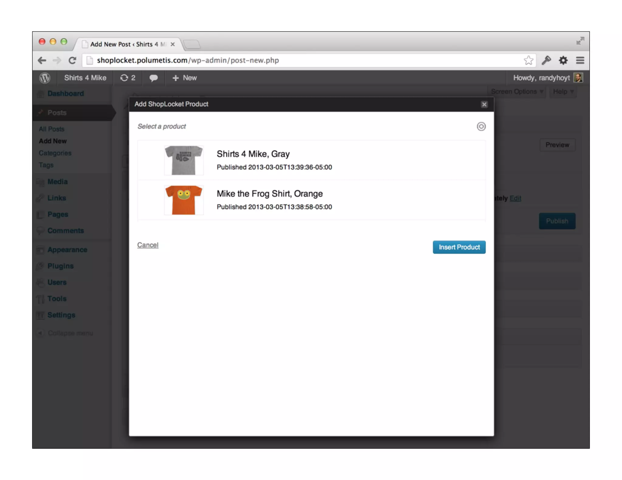Image resolution: width=622 pixels, height=480 pixels.
Task: Open Appearance in sidebar
Action: pyautogui.click(x=67, y=250)
